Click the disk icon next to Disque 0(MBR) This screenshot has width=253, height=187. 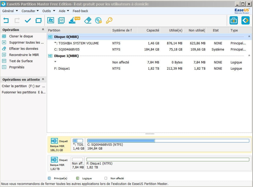click(50, 37)
